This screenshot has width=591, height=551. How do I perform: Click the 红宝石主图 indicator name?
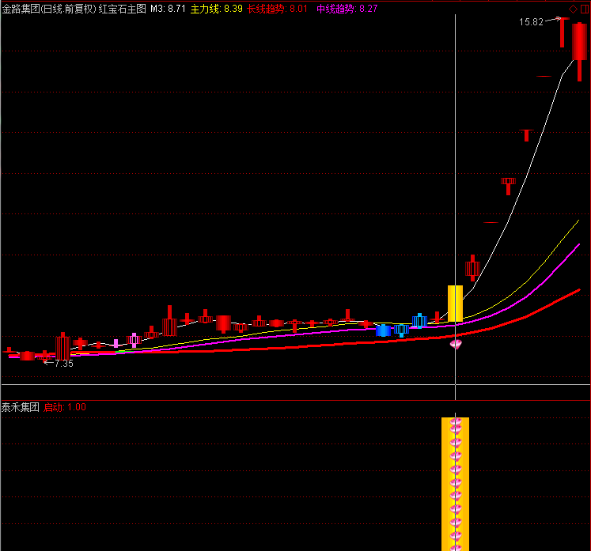(x=122, y=9)
